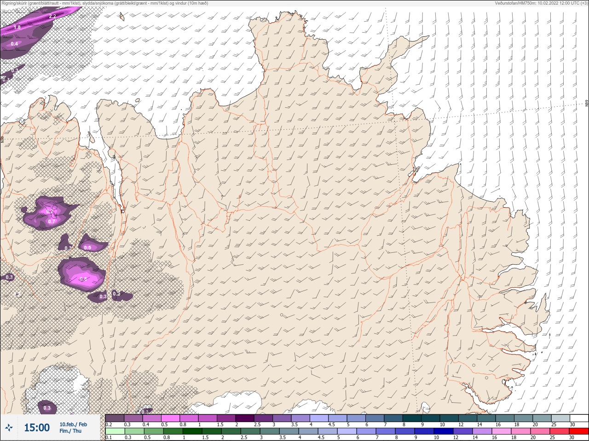Click the four-pointed star icon beside 15:00

tap(9, 428)
